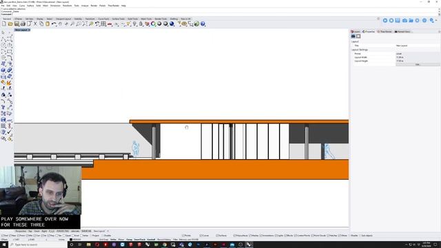Screen dimensions: 441x248
Task: Click the Paste clipboard icon
Action: tap(48, 24)
